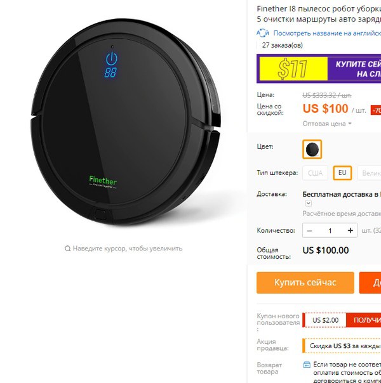Click the robot vacuum product image
This screenshot has width=381, height=383.
[126, 122]
